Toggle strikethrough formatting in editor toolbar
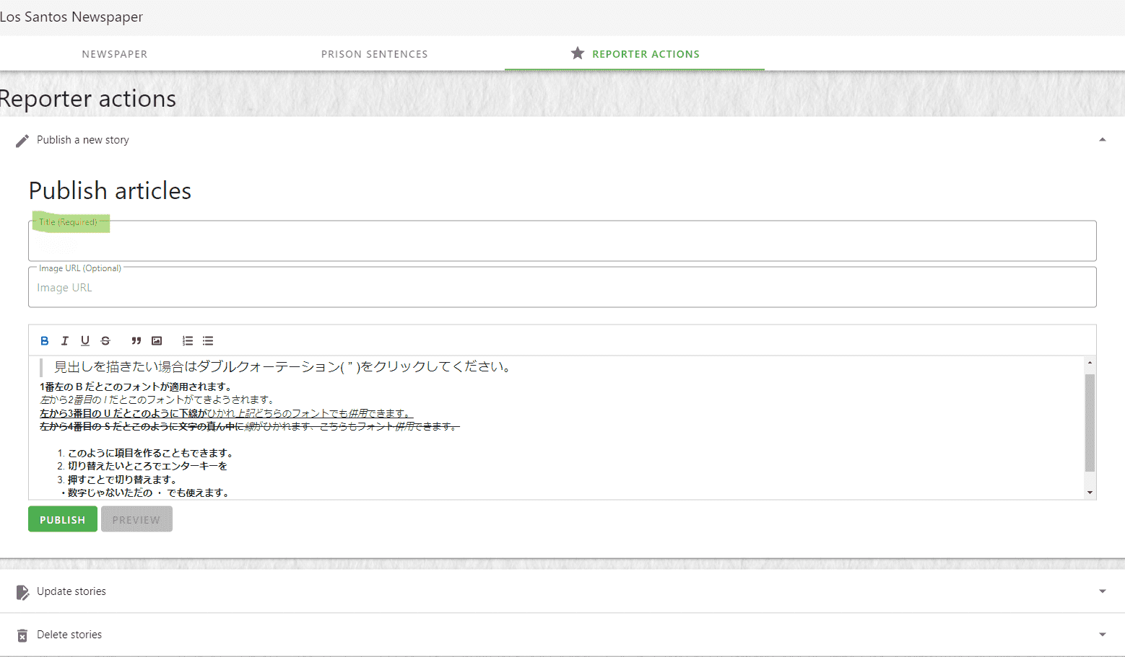Screen dimensions: 1125x657 point(105,340)
